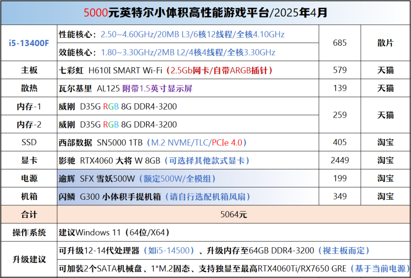
Task: Select the 内存-1 label
Action: click(x=29, y=106)
